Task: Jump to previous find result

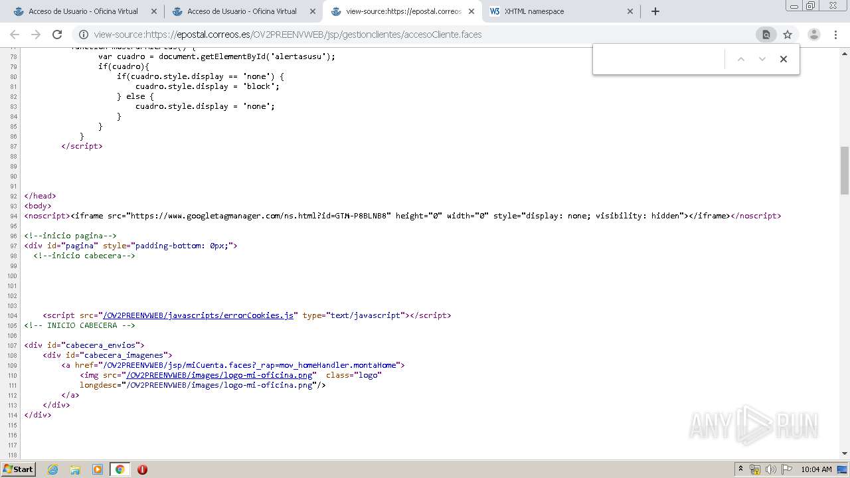Action: (x=741, y=59)
